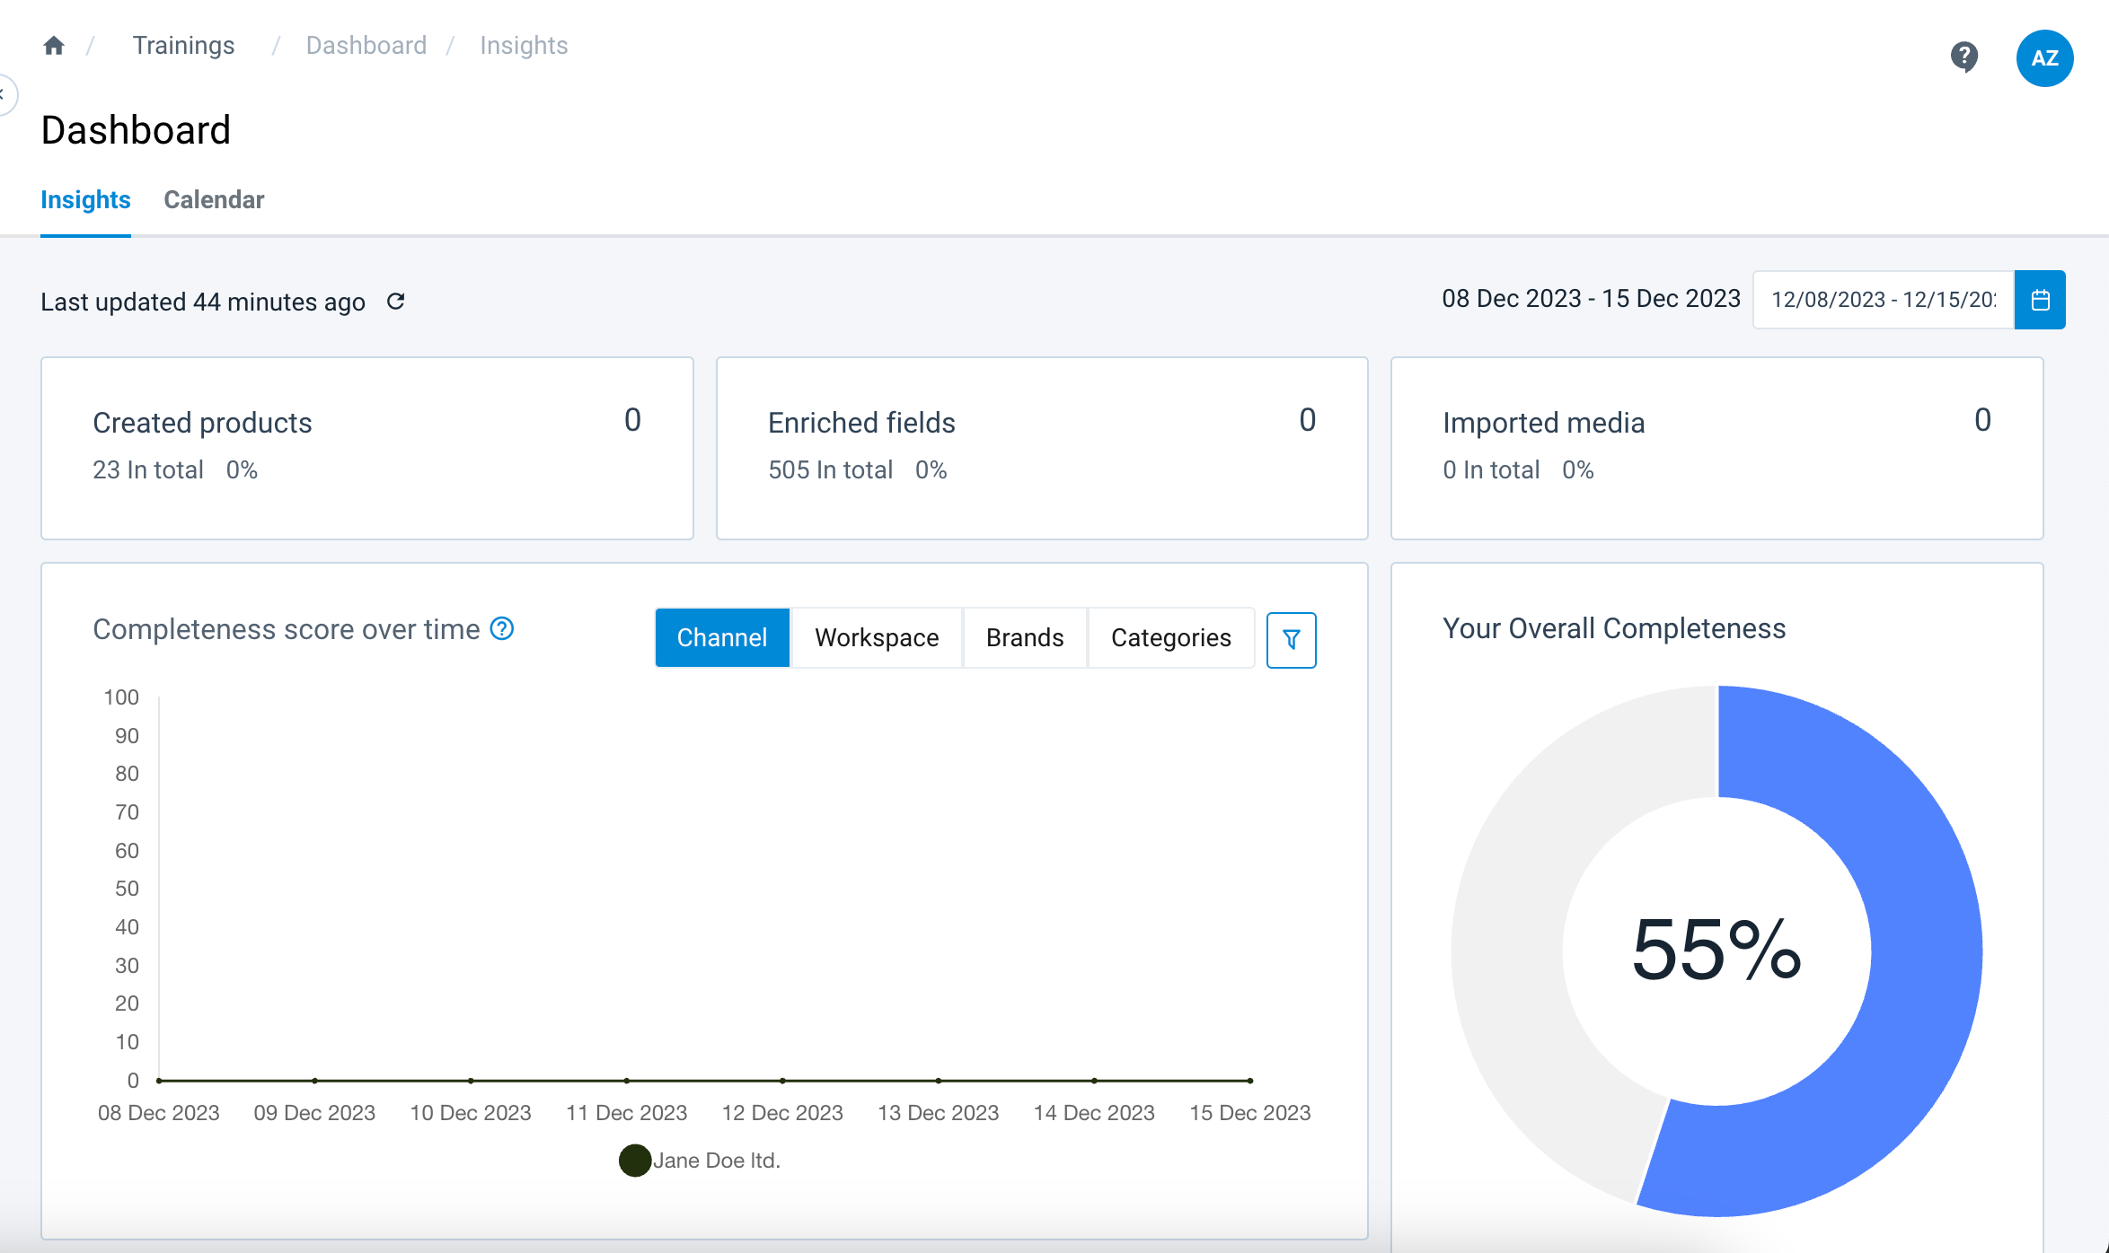Viewport: 2109px width, 1253px height.
Task: Select the Channel view toggle
Action: (722, 638)
